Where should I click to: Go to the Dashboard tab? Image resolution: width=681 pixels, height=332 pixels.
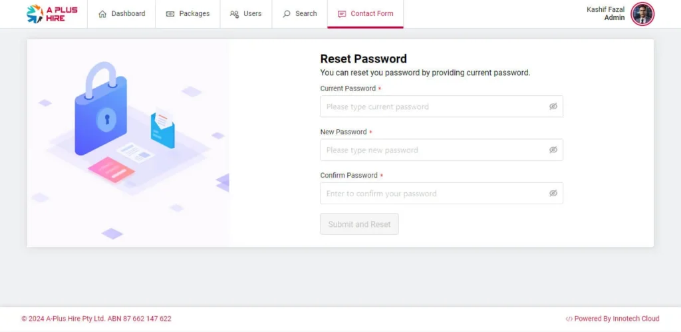pos(122,14)
